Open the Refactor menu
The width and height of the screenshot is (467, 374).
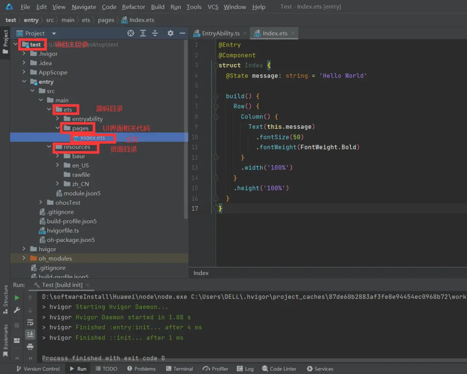click(x=134, y=7)
